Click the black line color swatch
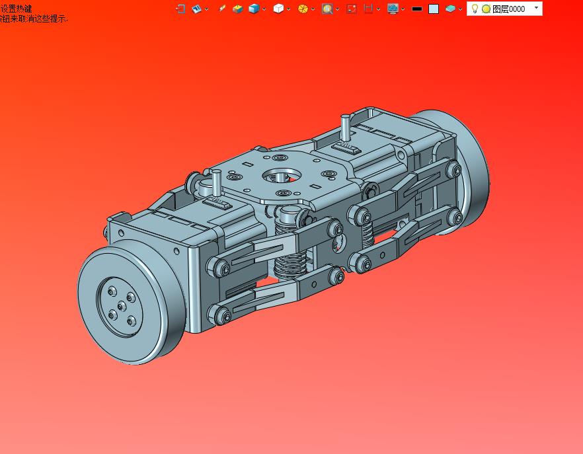Screen dimensions: 583x454 [x=417, y=9]
